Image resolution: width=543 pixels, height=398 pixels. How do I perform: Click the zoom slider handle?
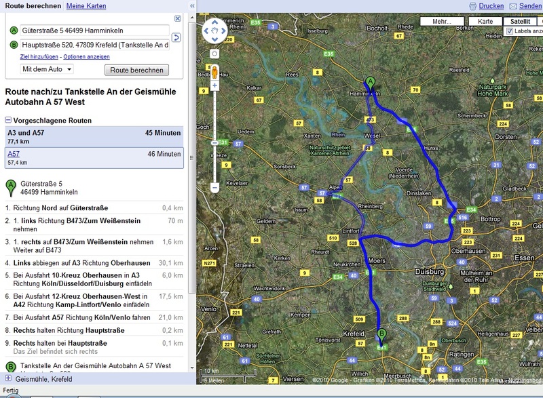click(x=214, y=143)
